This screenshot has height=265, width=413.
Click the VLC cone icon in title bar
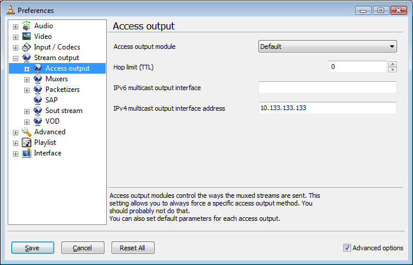[x=9, y=10]
